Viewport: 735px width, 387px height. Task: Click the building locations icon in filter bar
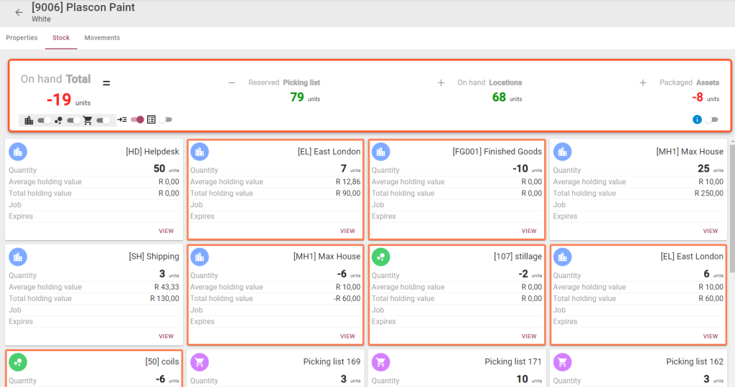(x=29, y=120)
